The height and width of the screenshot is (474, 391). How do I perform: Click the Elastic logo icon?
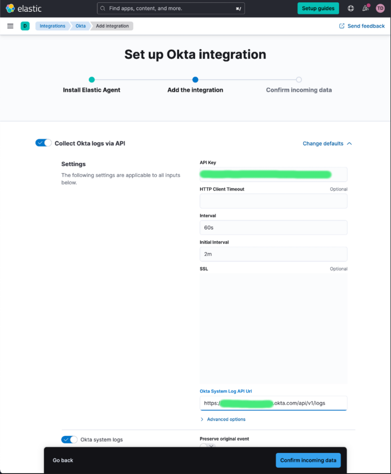10,8
